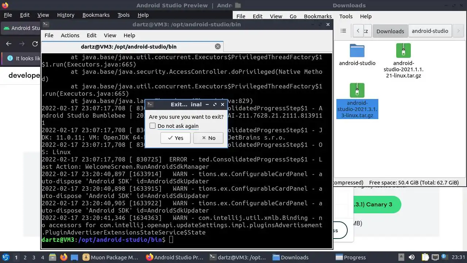Open the terminal's View menu
Image resolution: width=467 pixels, height=263 pixels.
(x=110, y=35)
